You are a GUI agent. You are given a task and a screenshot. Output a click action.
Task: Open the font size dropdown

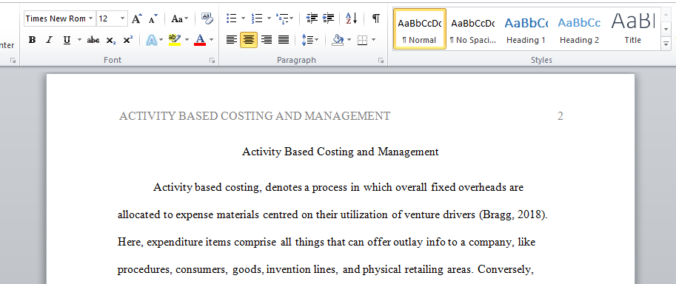coord(122,18)
